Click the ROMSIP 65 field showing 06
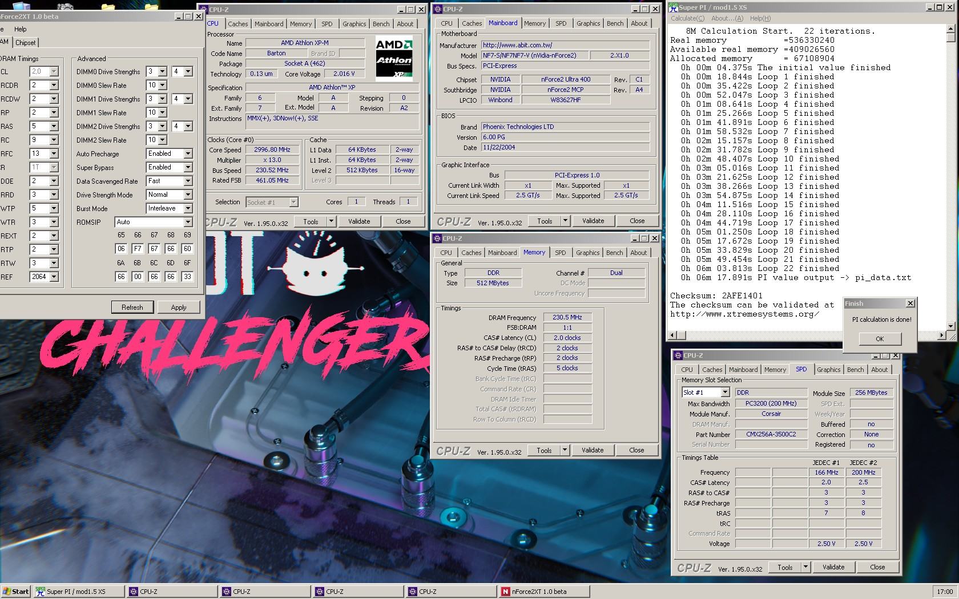The height and width of the screenshot is (599, 959). [x=121, y=249]
